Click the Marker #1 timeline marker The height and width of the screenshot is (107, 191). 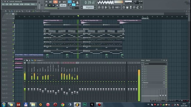[145, 18]
